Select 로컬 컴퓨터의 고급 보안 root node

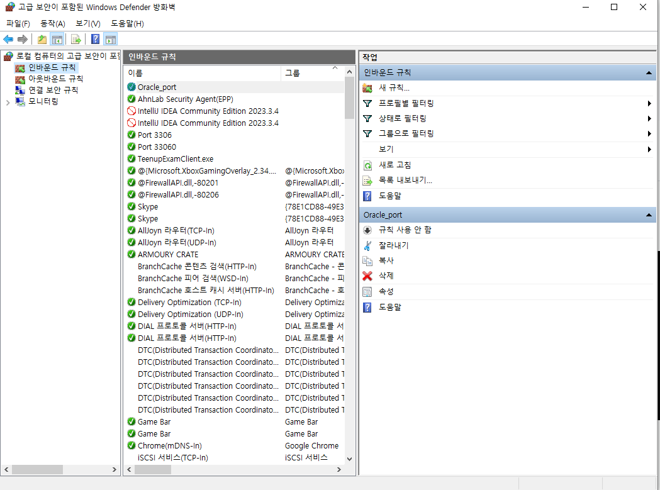coord(67,56)
